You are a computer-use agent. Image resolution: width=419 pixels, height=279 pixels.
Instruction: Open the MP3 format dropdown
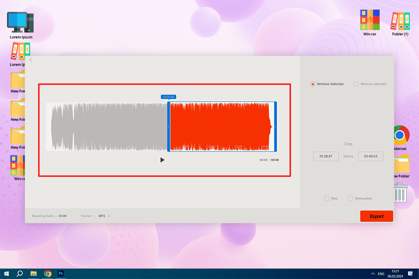click(104, 216)
